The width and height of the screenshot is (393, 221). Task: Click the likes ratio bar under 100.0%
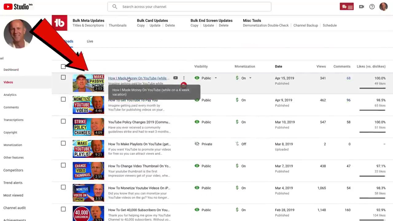click(x=372, y=89)
